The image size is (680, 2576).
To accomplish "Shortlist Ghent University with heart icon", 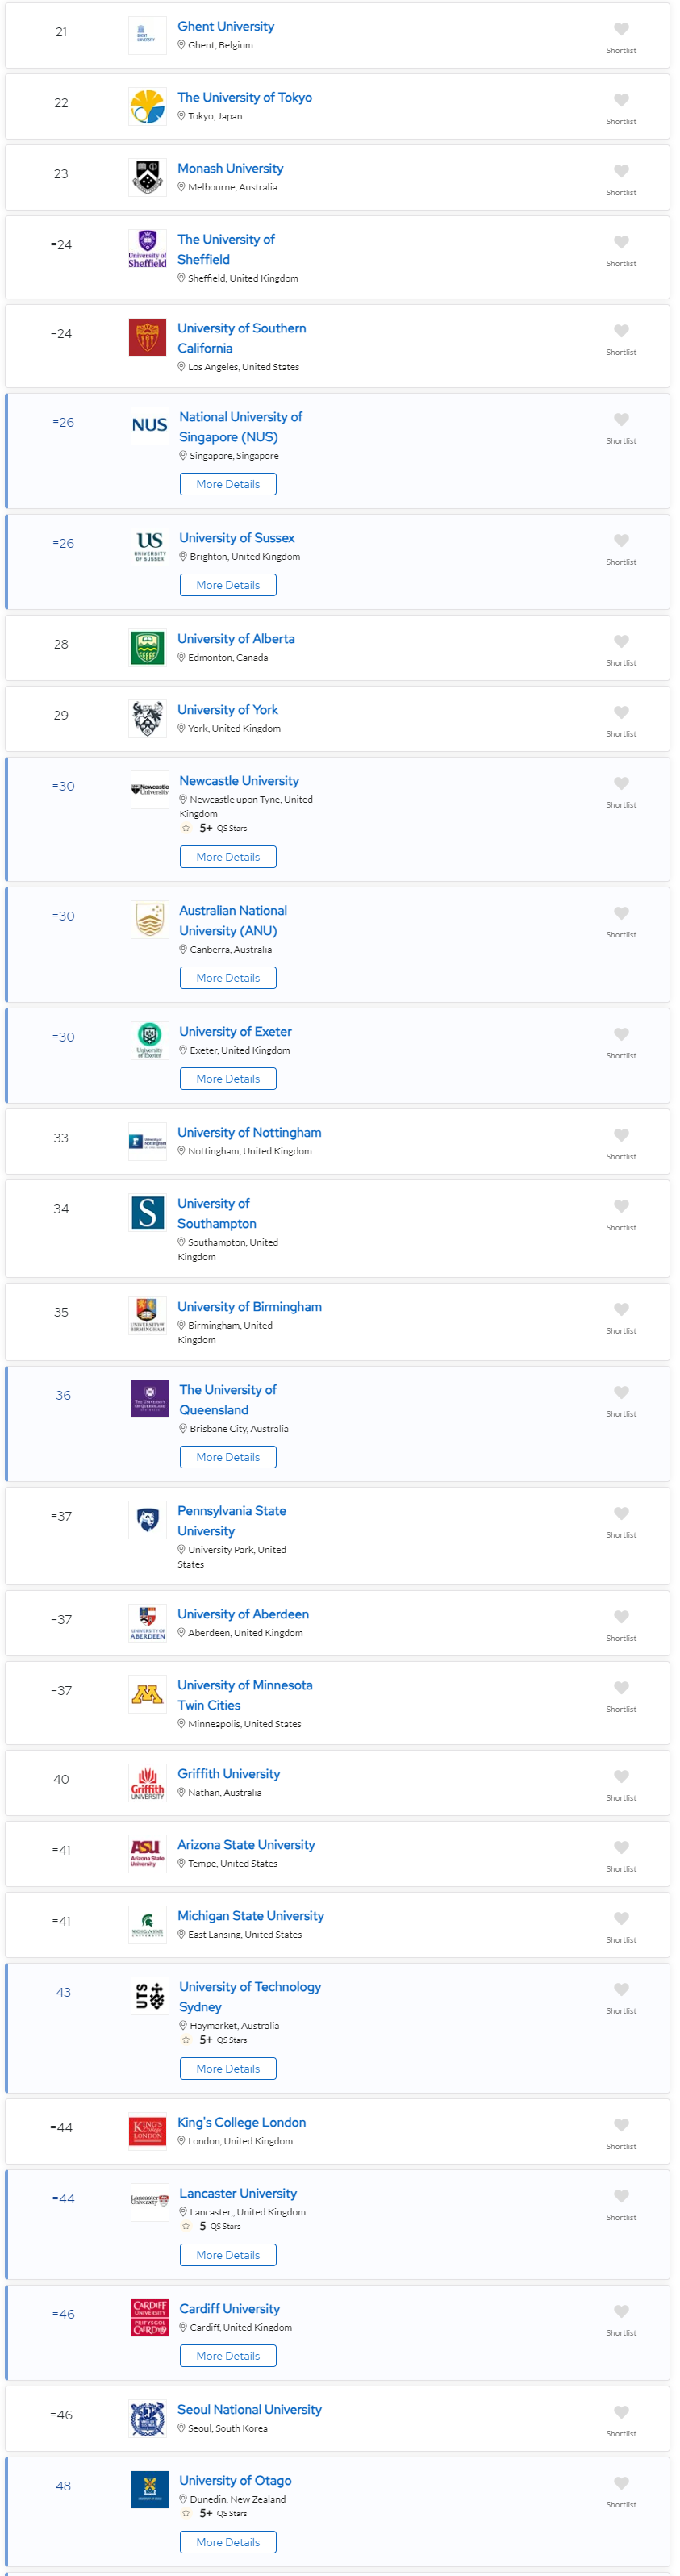I will pos(620,29).
